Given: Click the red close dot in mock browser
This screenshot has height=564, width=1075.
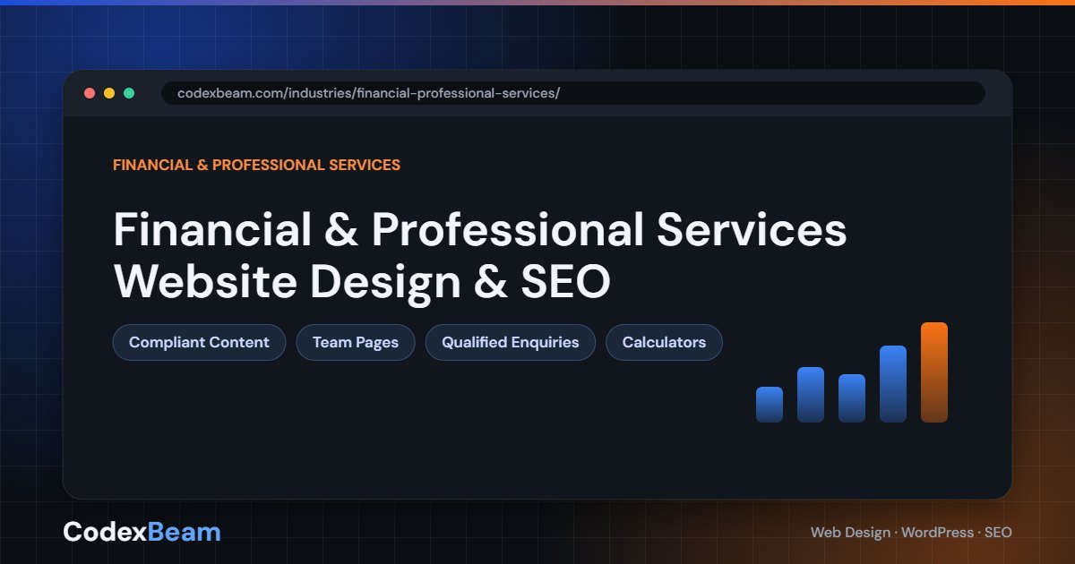Looking at the screenshot, I should 90,93.
